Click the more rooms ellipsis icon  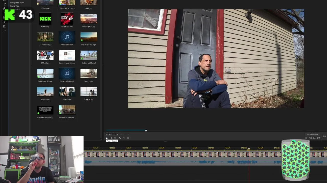coord(5,31)
